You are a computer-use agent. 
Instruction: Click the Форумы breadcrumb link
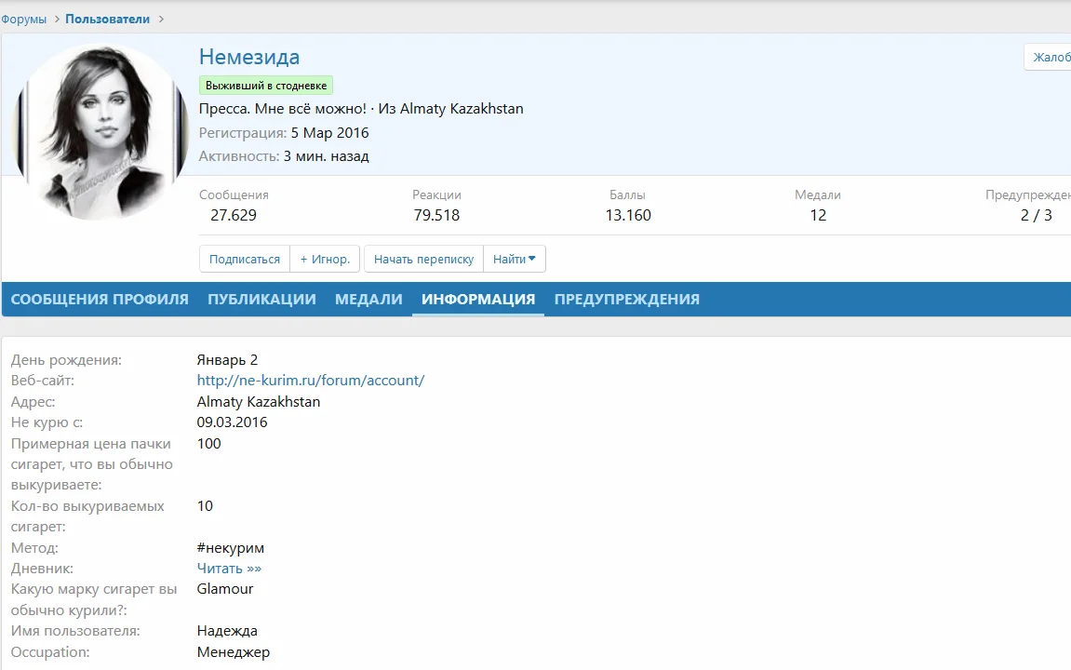click(24, 19)
